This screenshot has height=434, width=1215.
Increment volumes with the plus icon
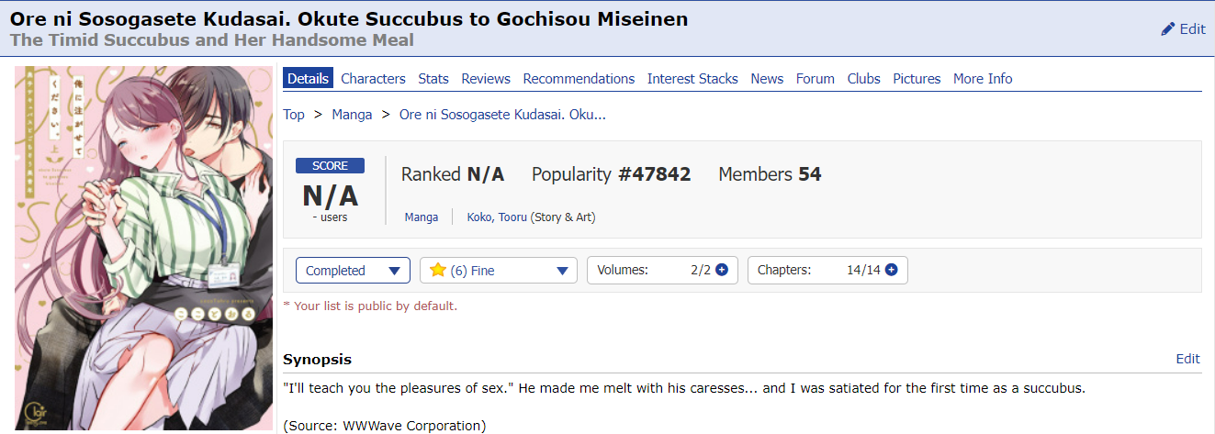(722, 270)
